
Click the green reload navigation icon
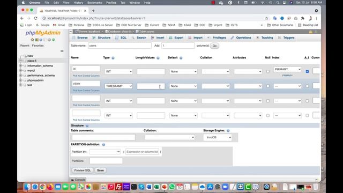(x=54, y=40)
